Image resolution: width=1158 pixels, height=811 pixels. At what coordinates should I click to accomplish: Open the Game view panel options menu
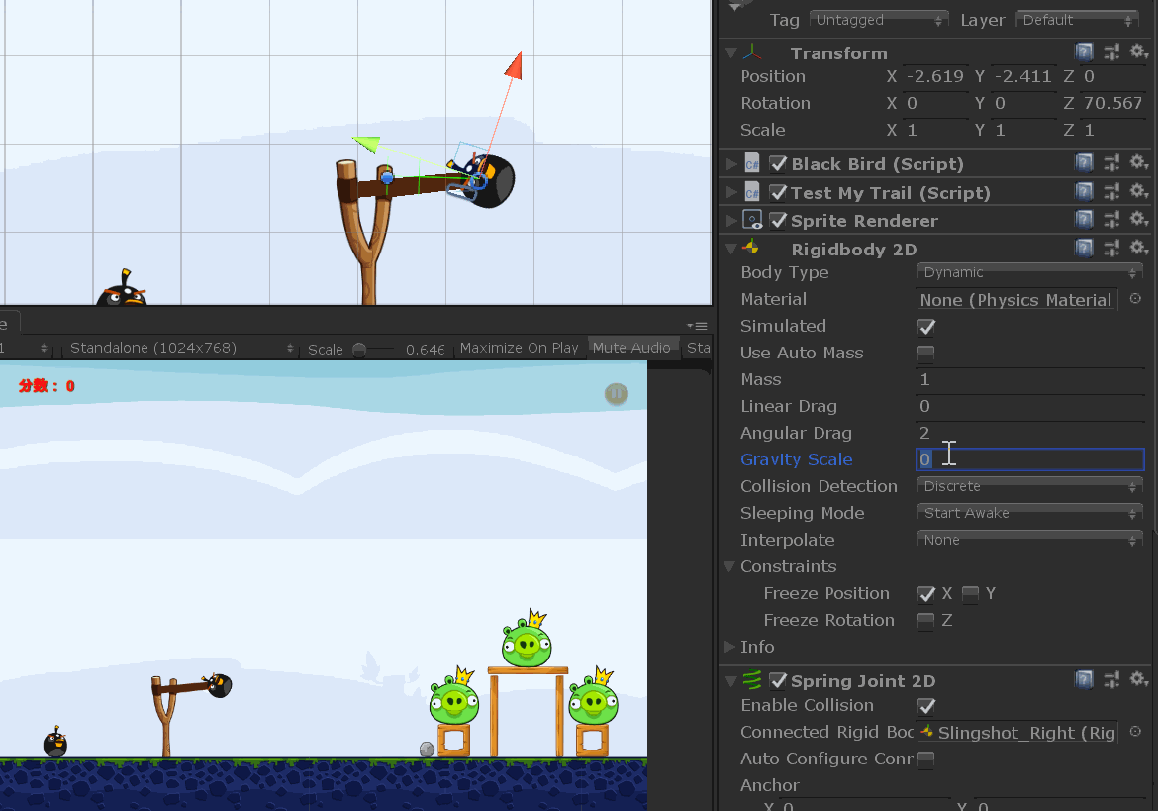[x=697, y=326]
